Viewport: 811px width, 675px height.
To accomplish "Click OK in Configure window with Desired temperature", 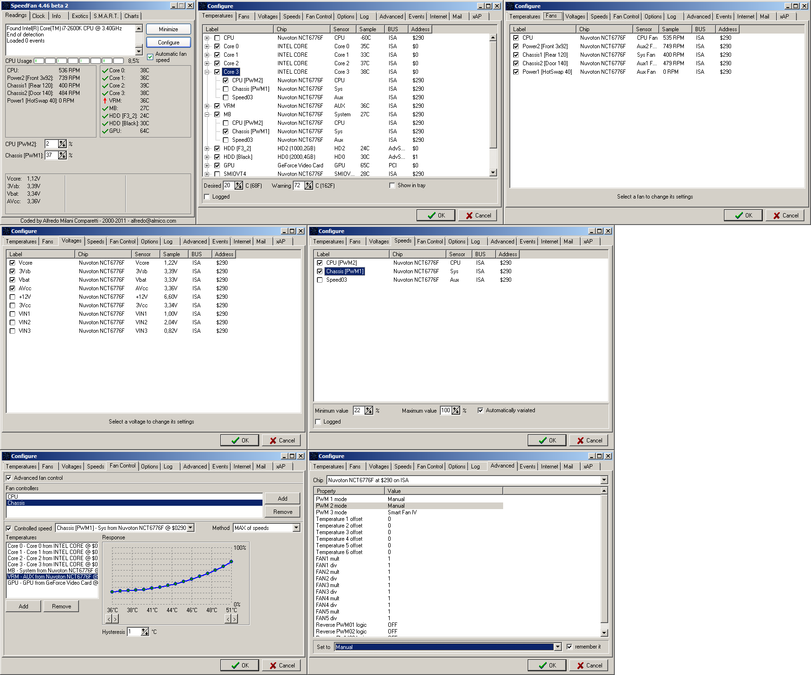I will [436, 215].
